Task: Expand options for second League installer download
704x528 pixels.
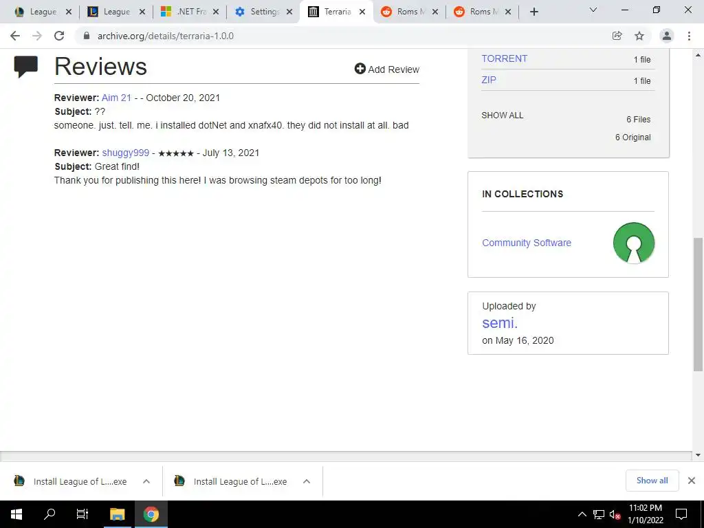Action: click(x=307, y=481)
